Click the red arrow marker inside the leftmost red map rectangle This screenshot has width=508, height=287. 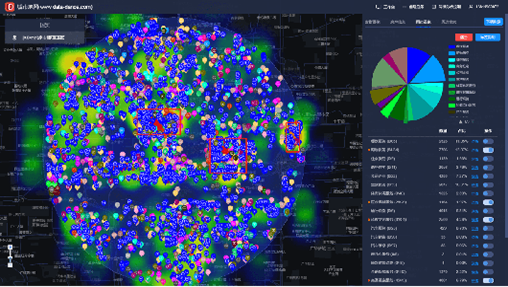coord(159,124)
